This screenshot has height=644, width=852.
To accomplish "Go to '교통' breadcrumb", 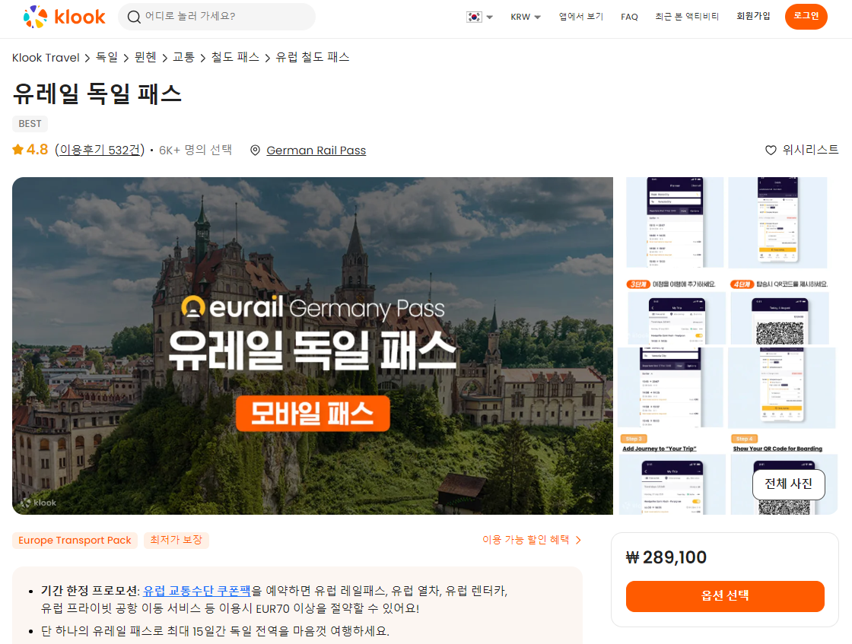I will coord(183,57).
